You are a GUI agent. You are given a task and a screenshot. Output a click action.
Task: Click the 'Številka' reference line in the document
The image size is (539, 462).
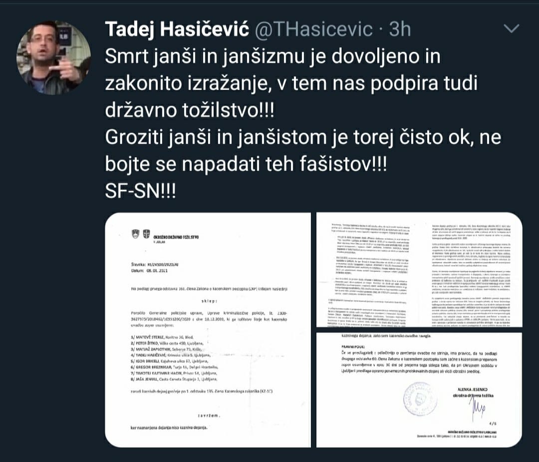pyautogui.click(x=155, y=265)
